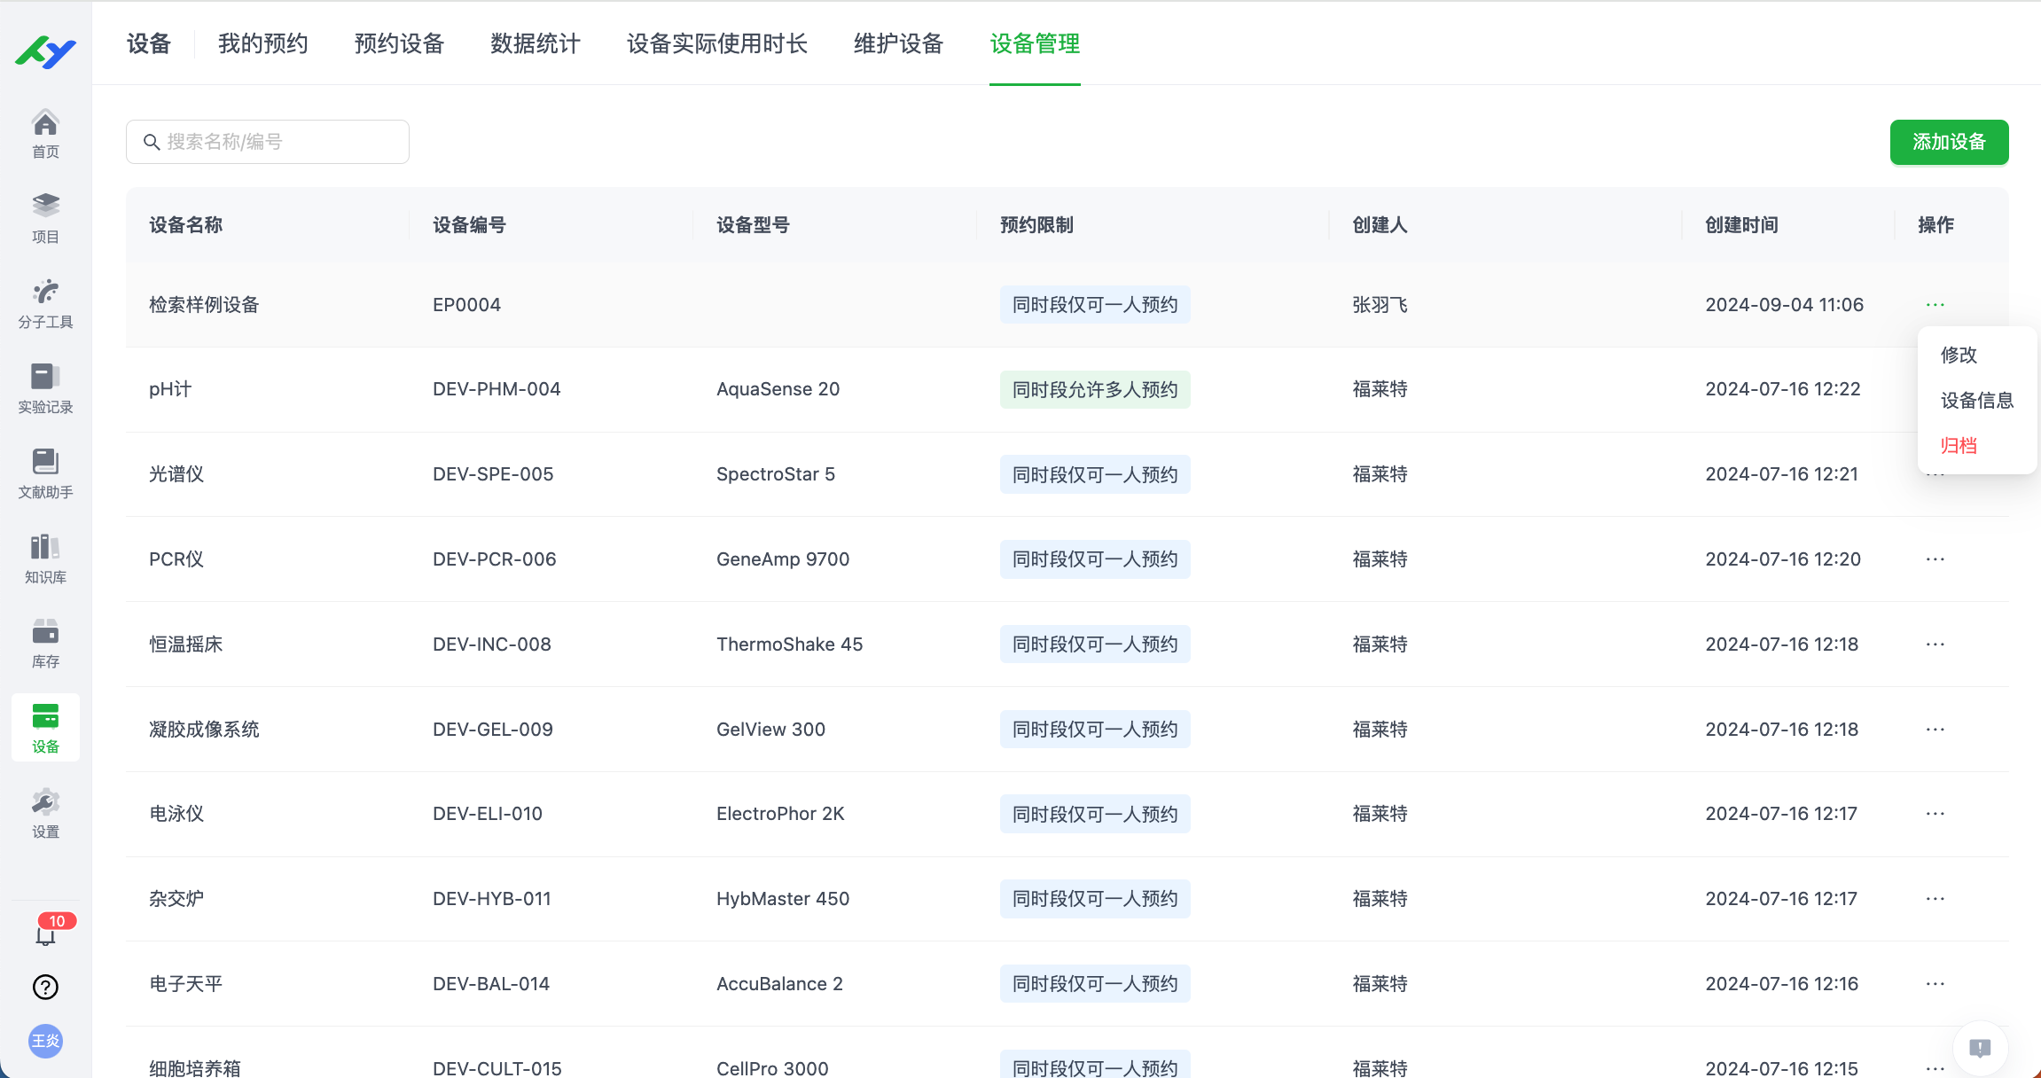
Task: Open more actions for 电泳仪 row
Action: pos(1935,814)
